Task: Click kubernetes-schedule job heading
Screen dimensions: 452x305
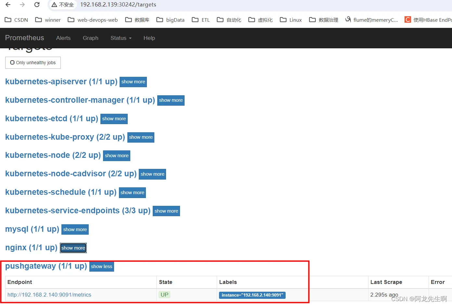Action: [61, 192]
